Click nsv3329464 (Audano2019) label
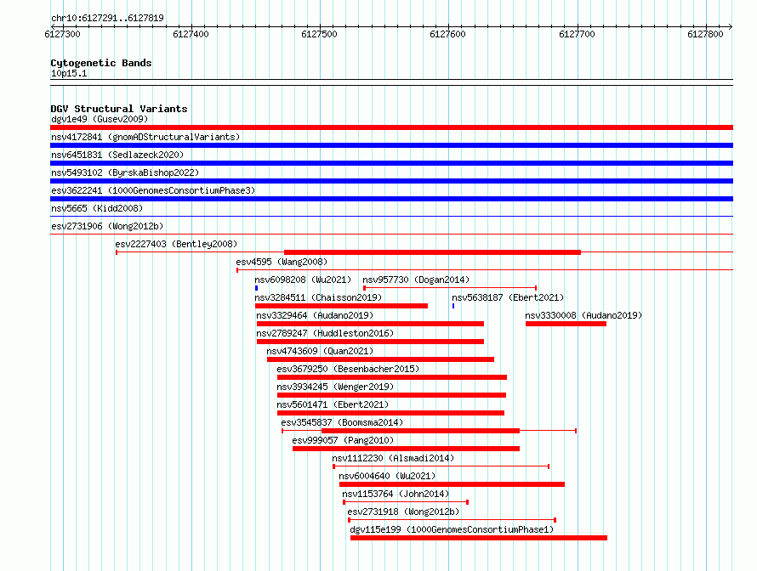Screen dimensions: 757x571 point(315,315)
